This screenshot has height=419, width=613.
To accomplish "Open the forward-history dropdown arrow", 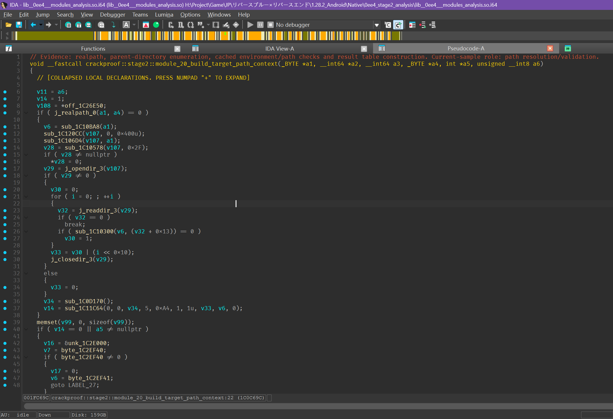I will pos(56,25).
